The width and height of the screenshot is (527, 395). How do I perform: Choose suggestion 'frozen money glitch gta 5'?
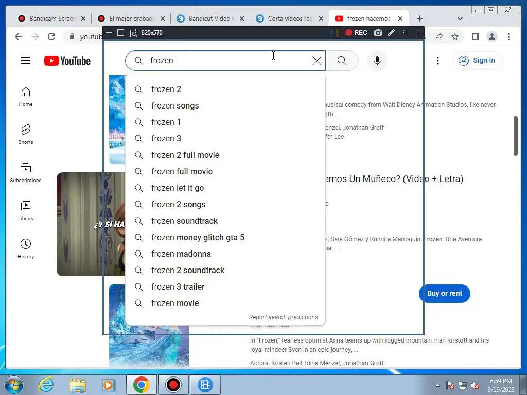pos(225,237)
